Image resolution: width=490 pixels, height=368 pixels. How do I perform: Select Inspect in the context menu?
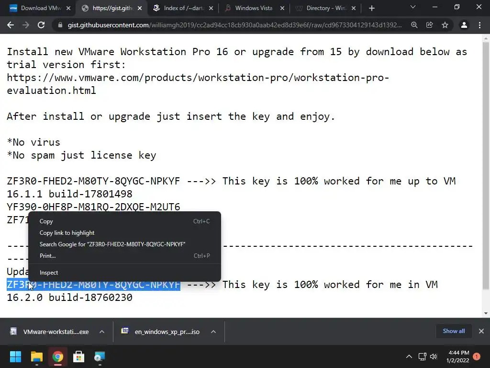click(x=124, y=273)
